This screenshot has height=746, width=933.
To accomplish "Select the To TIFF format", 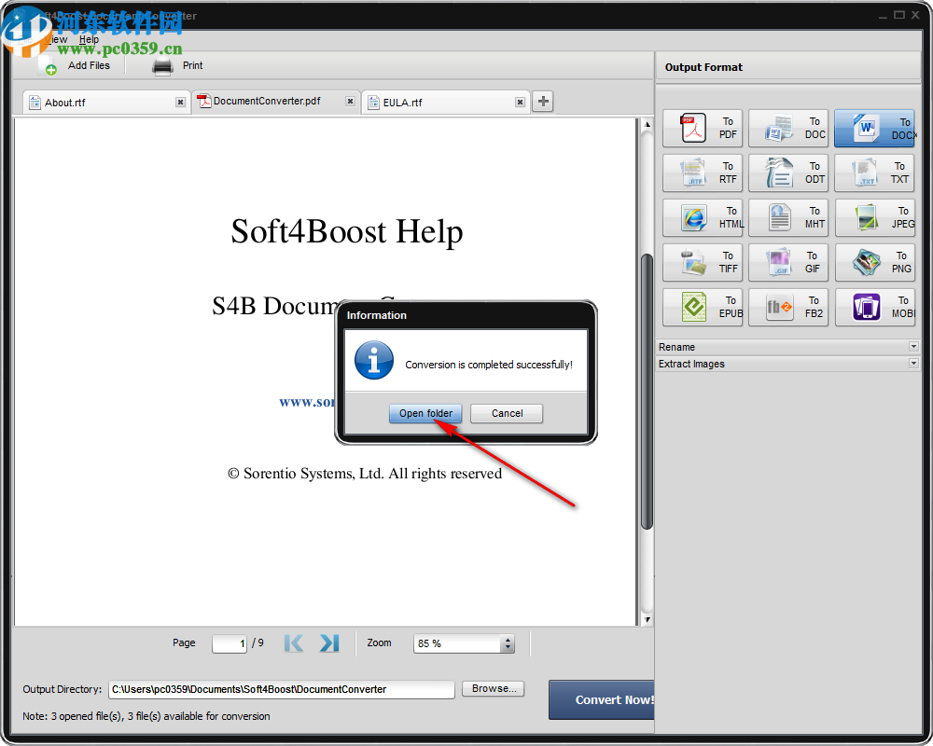I will (702, 262).
